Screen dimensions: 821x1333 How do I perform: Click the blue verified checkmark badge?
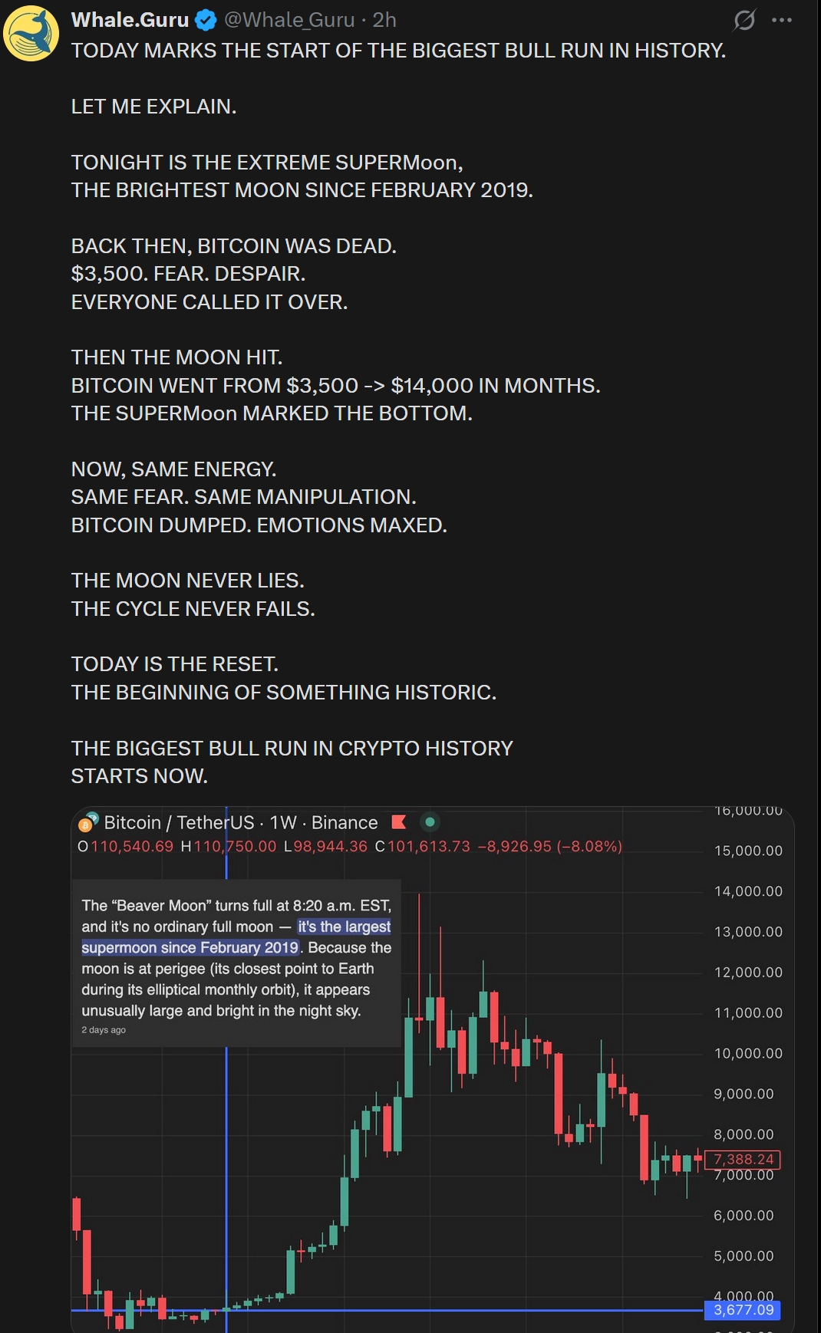pos(205,21)
